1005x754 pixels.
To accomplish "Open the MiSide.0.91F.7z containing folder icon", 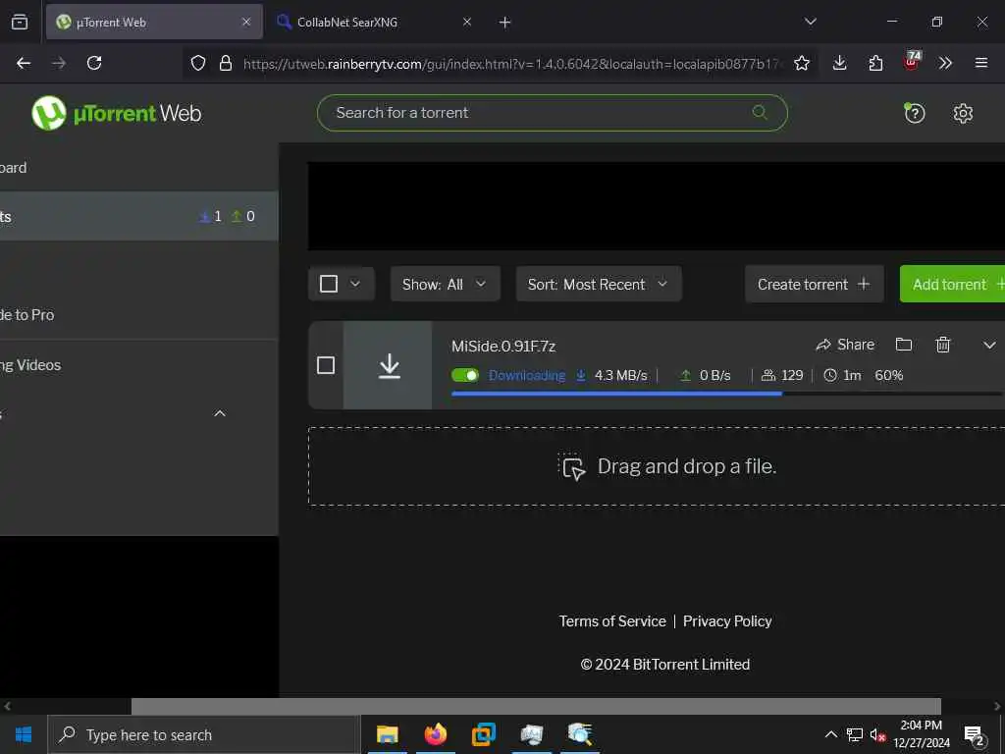I will tap(904, 345).
